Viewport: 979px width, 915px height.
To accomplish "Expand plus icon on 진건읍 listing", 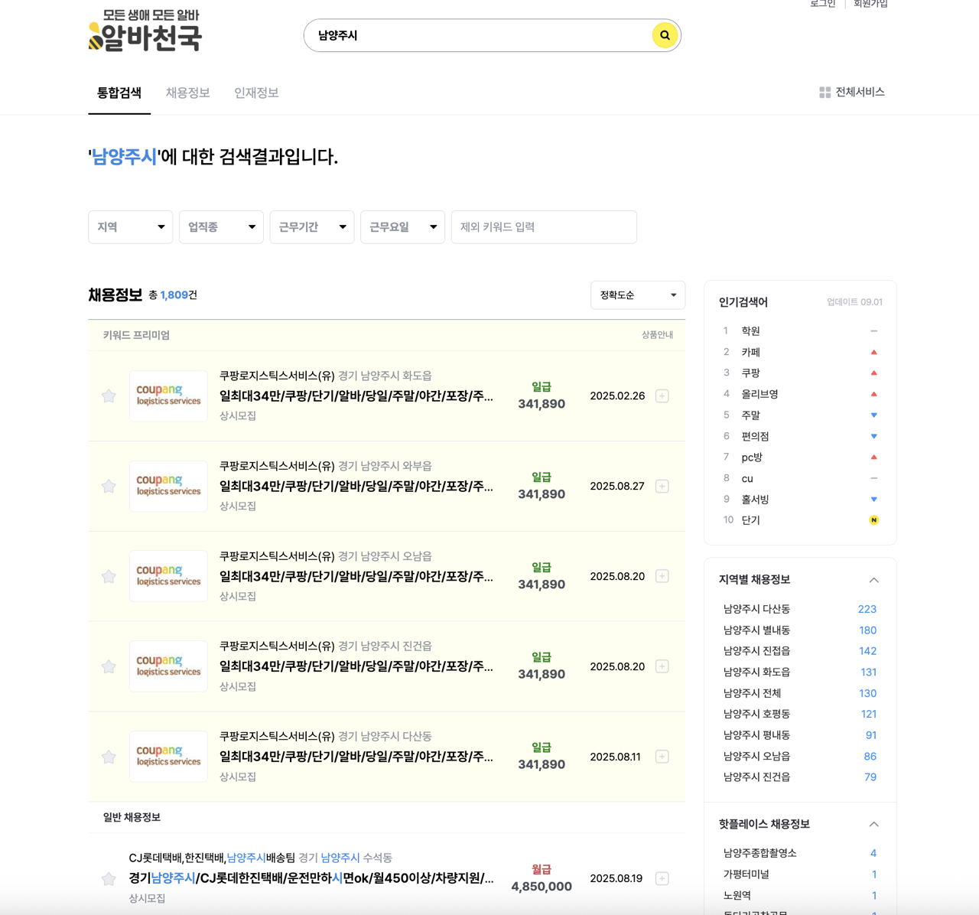I will coord(662,666).
